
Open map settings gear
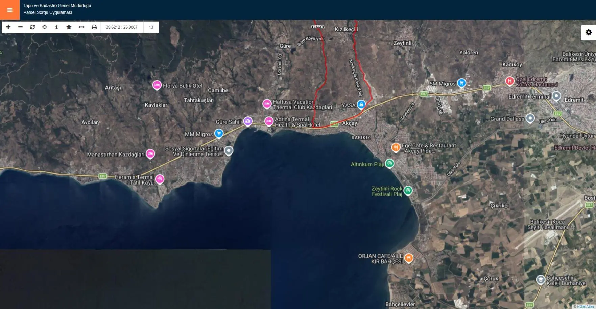click(x=589, y=32)
